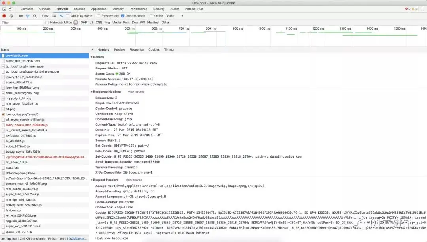The width and height of the screenshot is (427, 242).
Task: Open the Application tab
Action: tap(99, 9)
